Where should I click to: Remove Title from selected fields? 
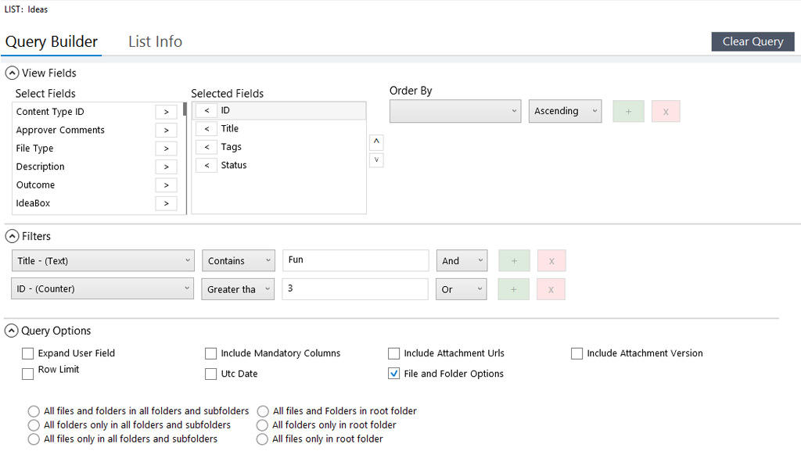coord(207,129)
